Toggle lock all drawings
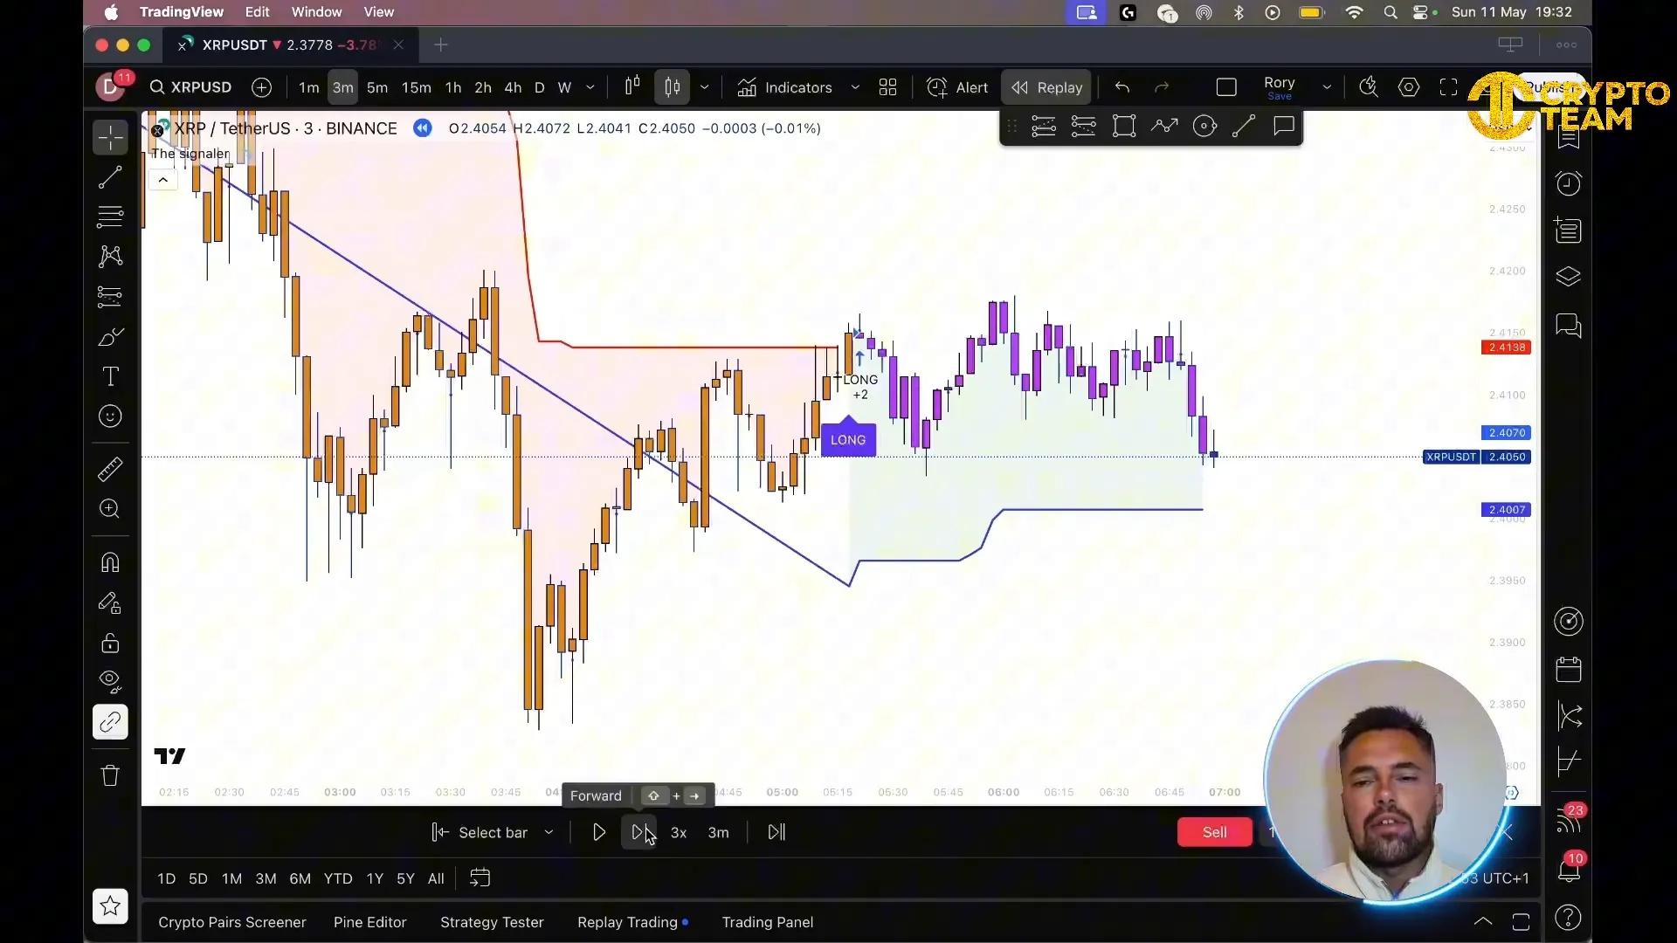The width and height of the screenshot is (1677, 943). click(x=110, y=643)
